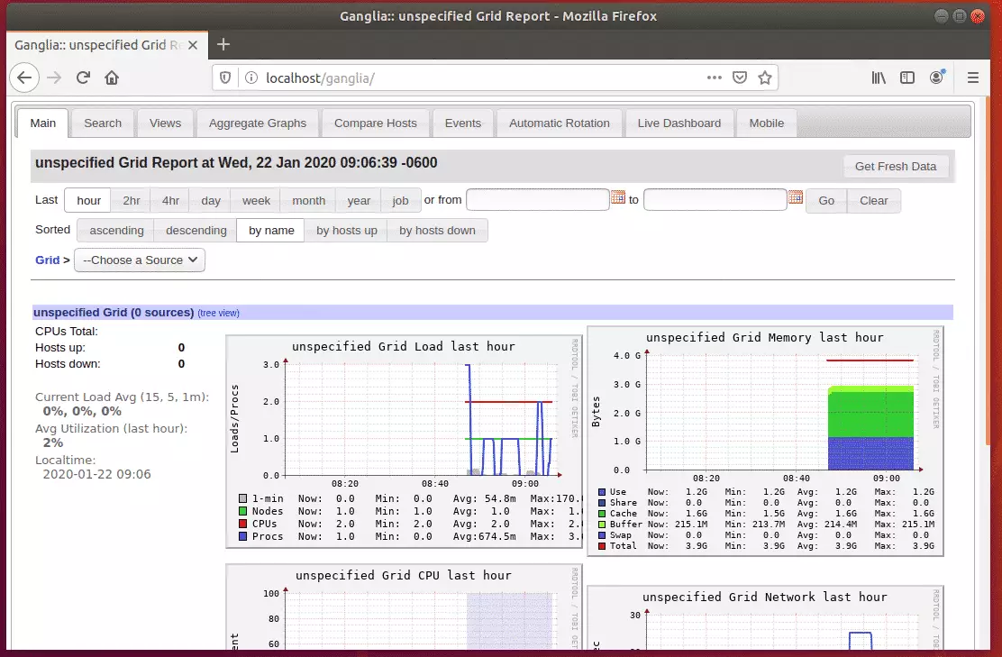Screen dimensions: 1002x657
Task: Switch to the Search tab
Action: (102, 123)
